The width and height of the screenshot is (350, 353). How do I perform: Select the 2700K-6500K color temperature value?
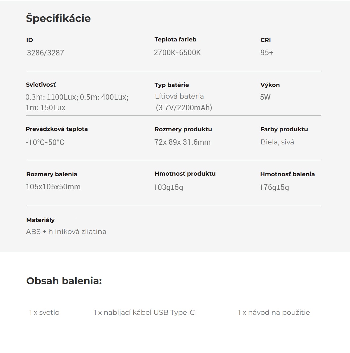click(177, 53)
